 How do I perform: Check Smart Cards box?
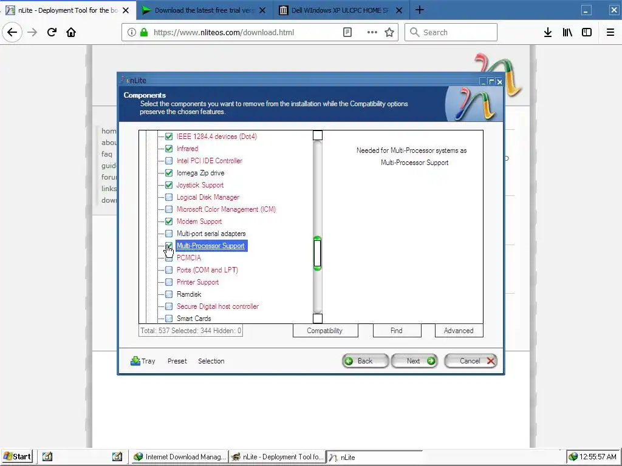click(169, 319)
